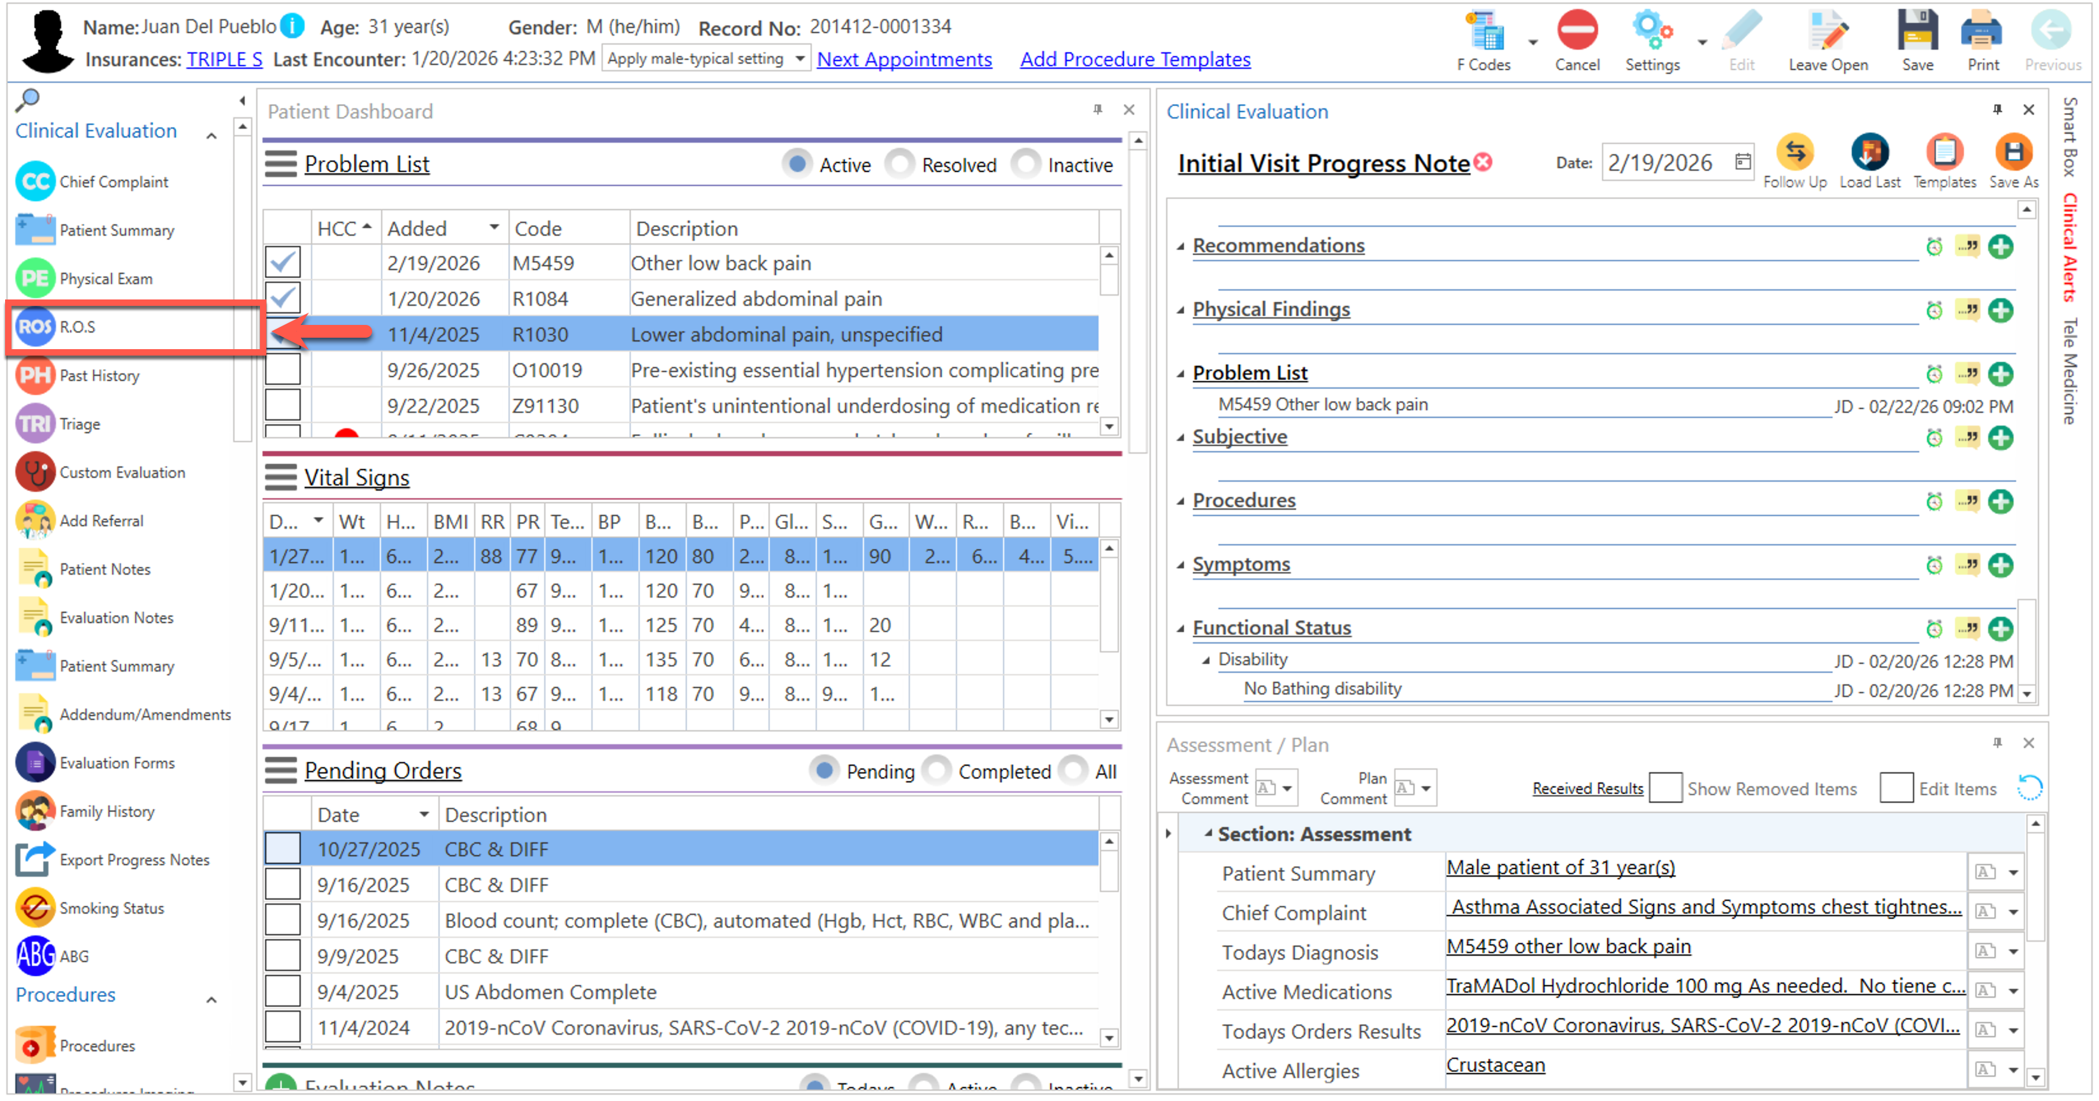Open the Apply male-typical setting dropdown
The height and width of the screenshot is (1101, 2099).
800,59
